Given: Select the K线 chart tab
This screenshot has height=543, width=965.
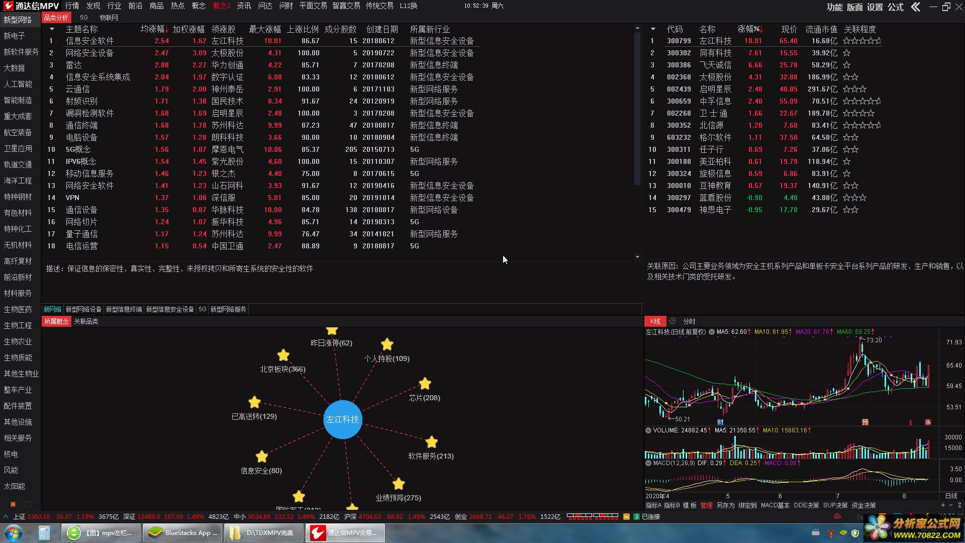Looking at the screenshot, I should click(655, 321).
